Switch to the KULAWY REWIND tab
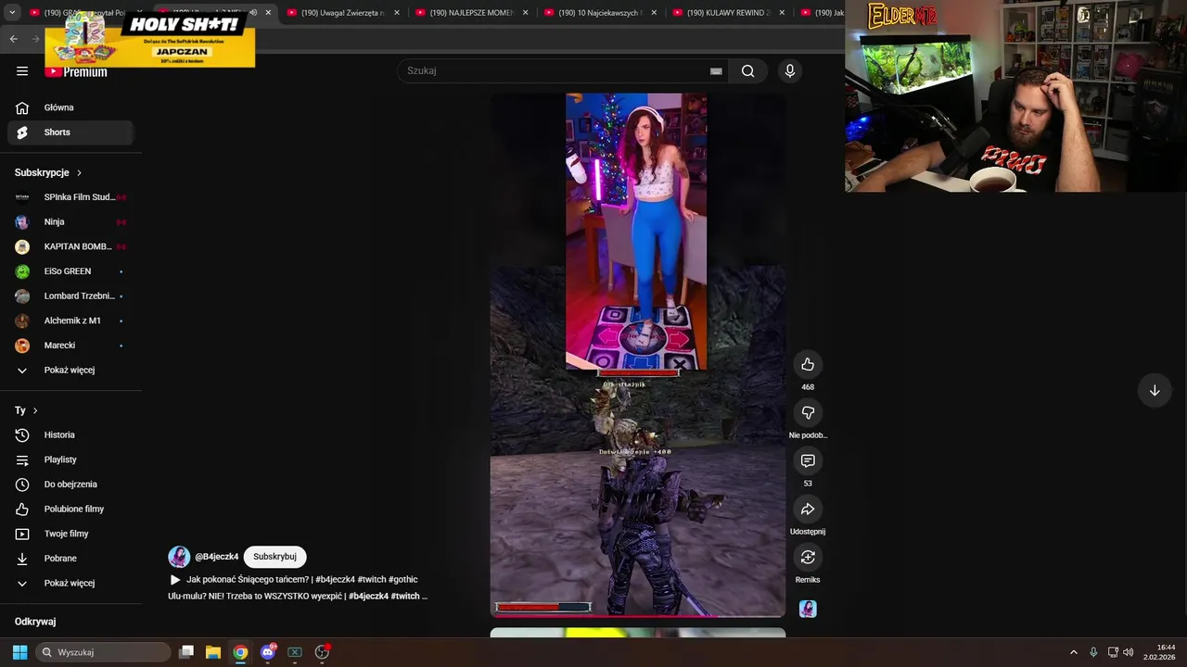The image size is (1187, 667). tap(727, 13)
